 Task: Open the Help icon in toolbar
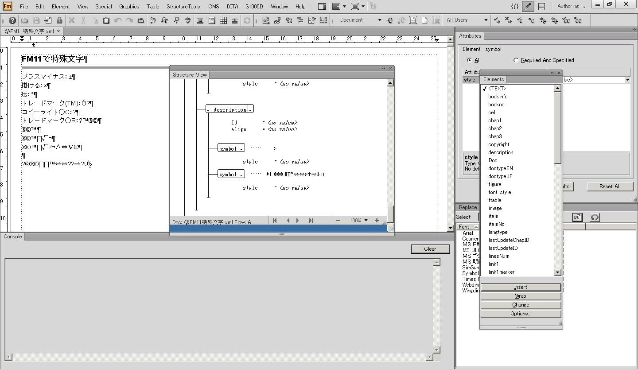(x=12, y=20)
